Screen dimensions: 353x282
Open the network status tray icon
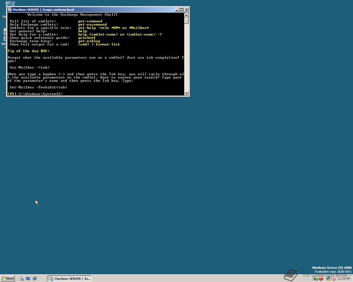(x=328, y=278)
